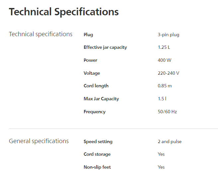The width and height of the screenshot is (218, 177).
Task: Click the Max Jar Capacity label
Action: [x=101, y=99]
